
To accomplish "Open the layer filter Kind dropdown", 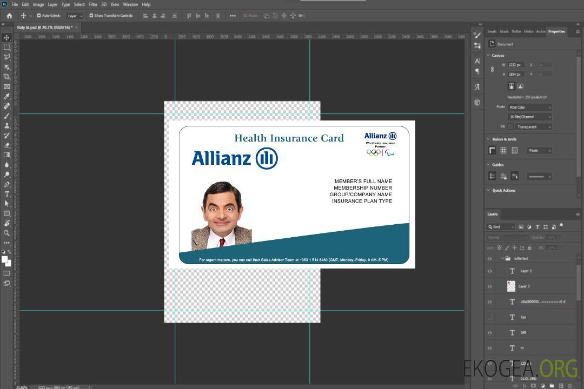I will click(x=501, y=227).
